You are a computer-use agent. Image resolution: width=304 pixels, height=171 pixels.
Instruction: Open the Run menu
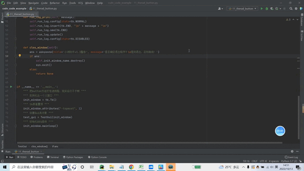pyautogui.click(x=65, y=3)
